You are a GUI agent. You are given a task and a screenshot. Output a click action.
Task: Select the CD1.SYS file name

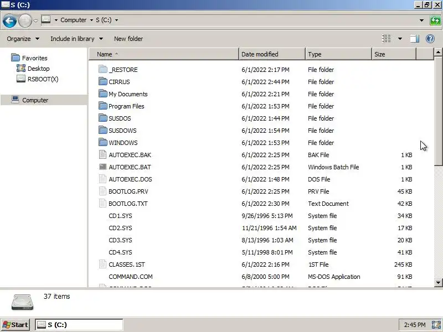[120, 216]
